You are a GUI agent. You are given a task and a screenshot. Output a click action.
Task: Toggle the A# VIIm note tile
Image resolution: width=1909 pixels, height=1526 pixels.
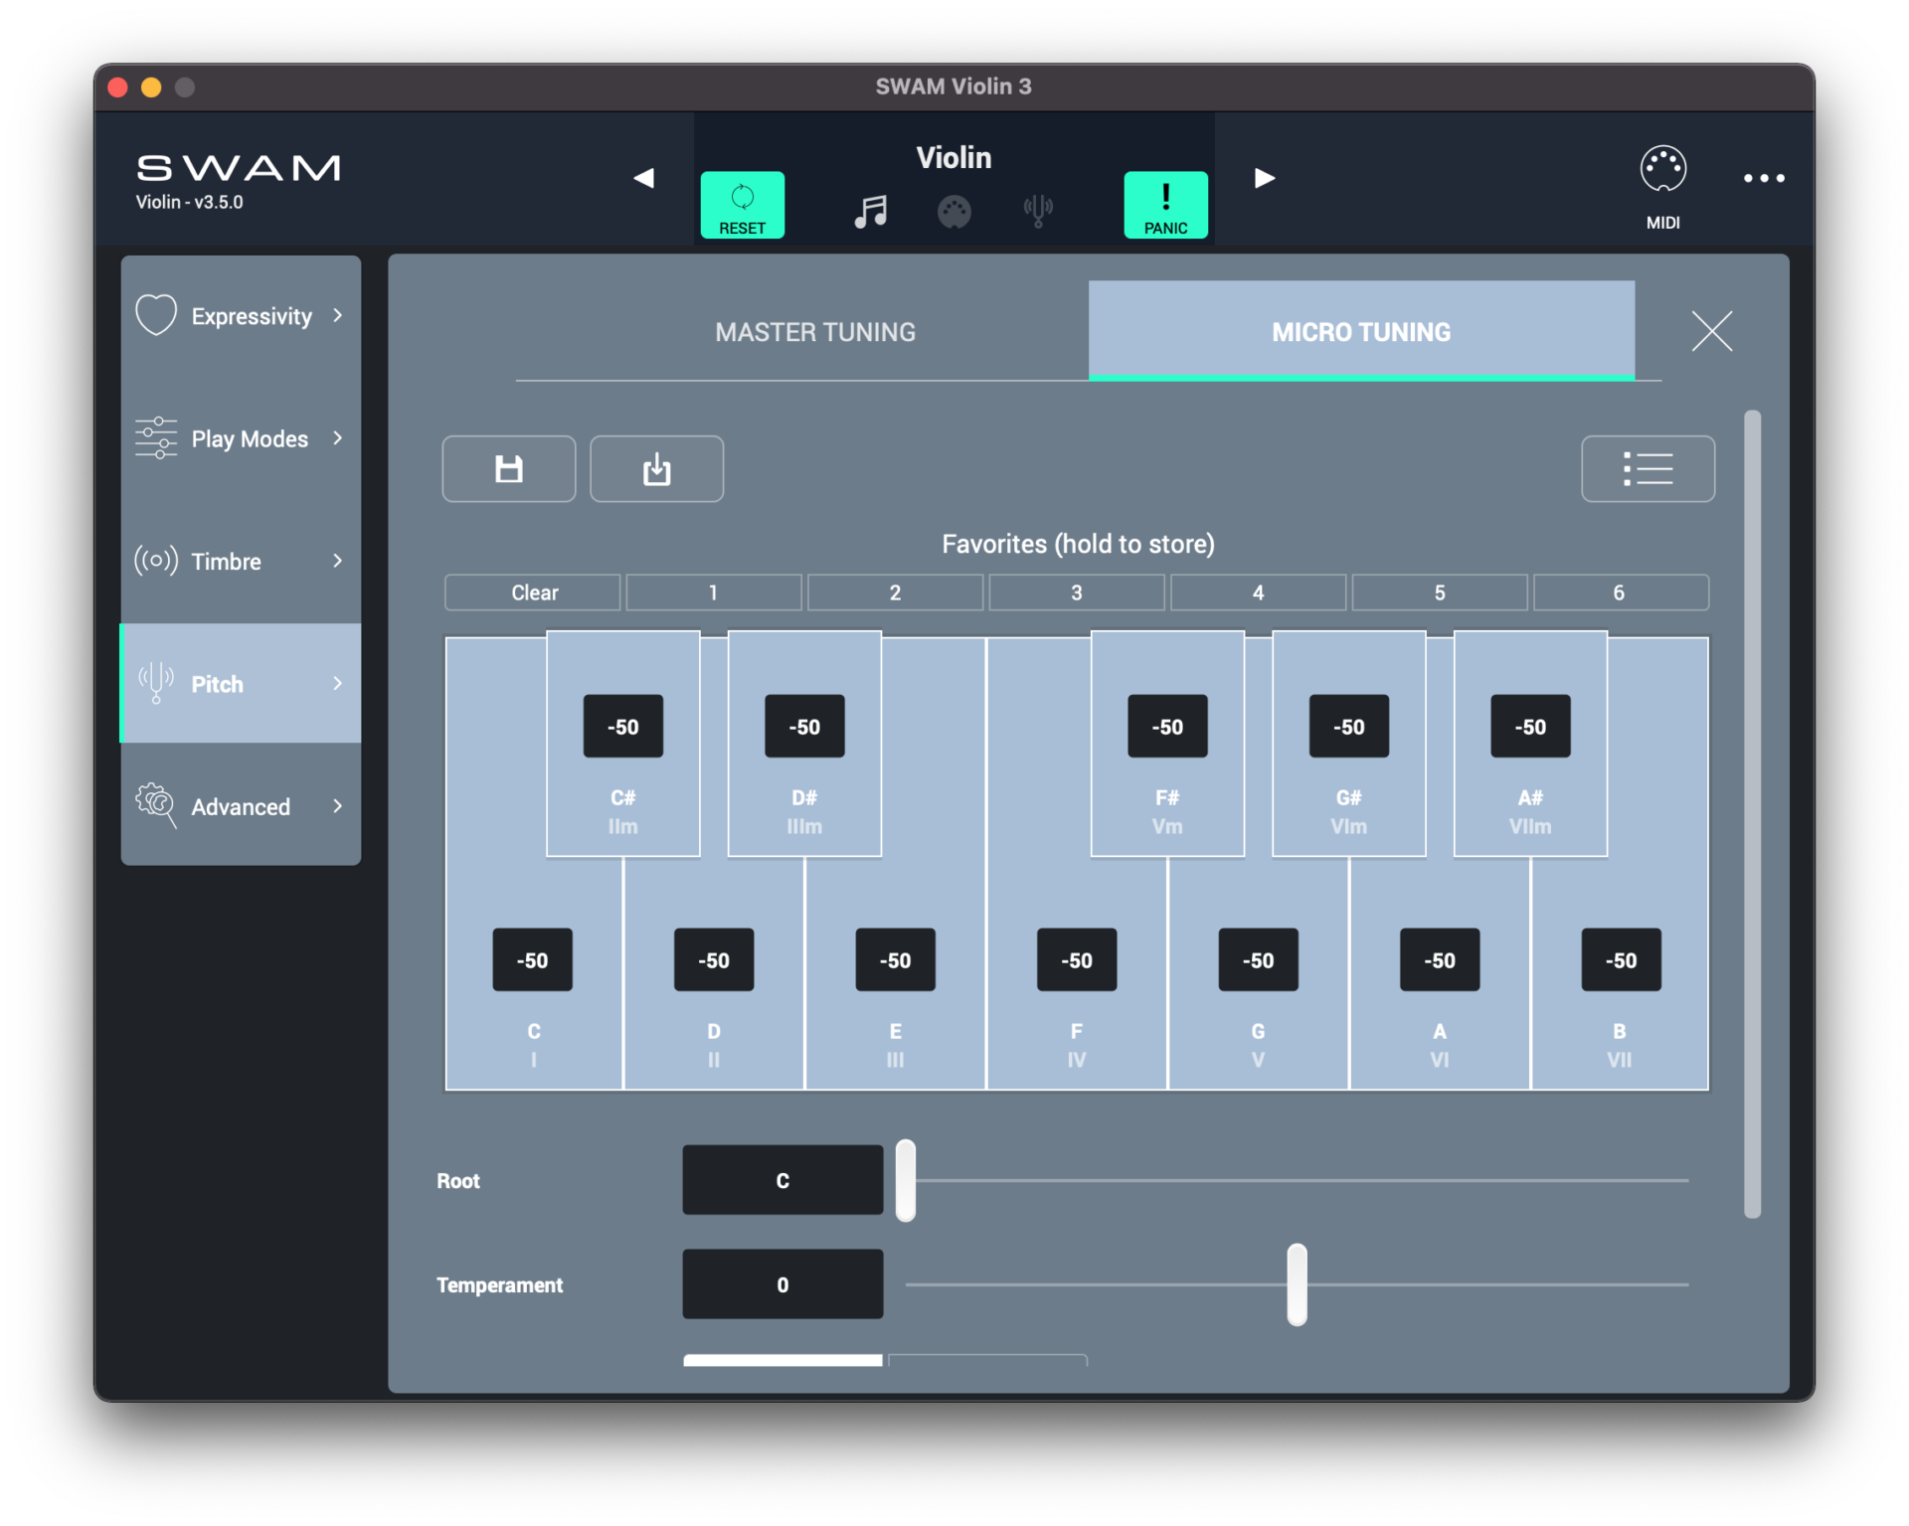click(x=1530, y=746)
